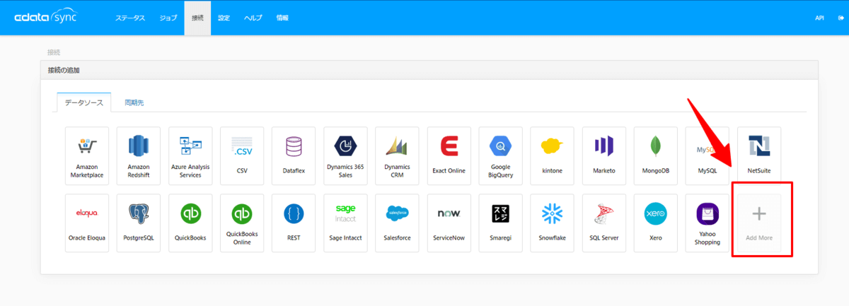The height and width of the screenshot is (306, 849).
Task: Select the Xero connector
Action: click(656, 223)
